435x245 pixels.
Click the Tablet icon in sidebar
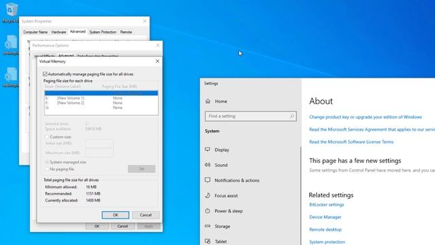pyautogui.click(x=207, y=242)
